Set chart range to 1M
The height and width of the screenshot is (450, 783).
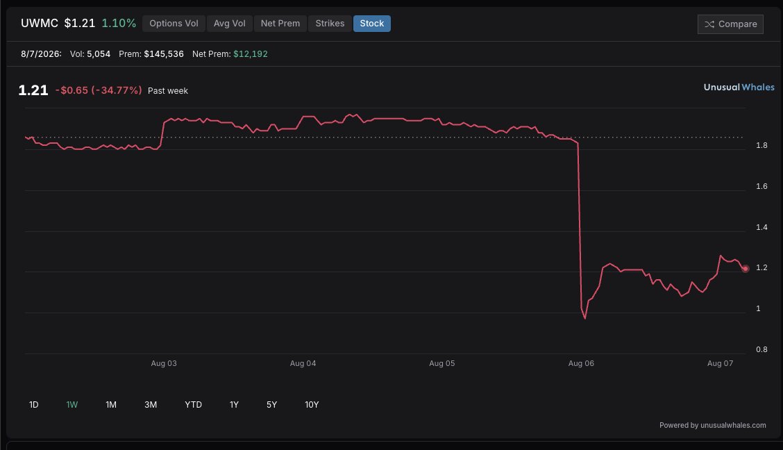tap(111, 405)
